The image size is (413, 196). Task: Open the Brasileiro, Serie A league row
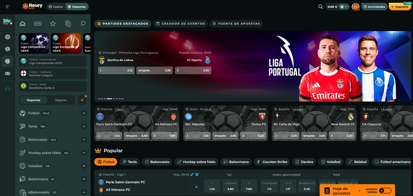point(53,86)
